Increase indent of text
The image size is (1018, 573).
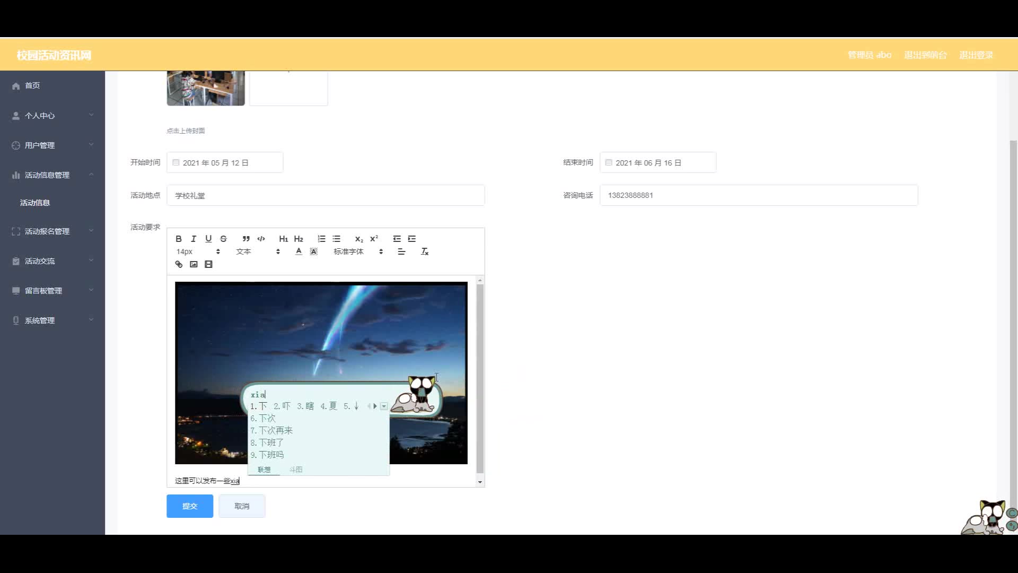pyautogui.click(x=412, y=239)
